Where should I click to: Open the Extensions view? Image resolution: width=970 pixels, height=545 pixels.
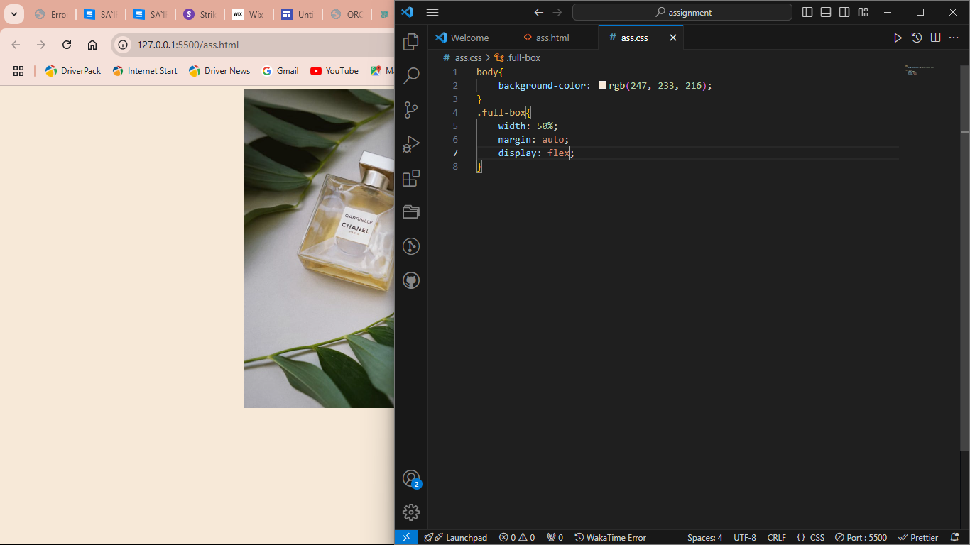coord(411,178)
